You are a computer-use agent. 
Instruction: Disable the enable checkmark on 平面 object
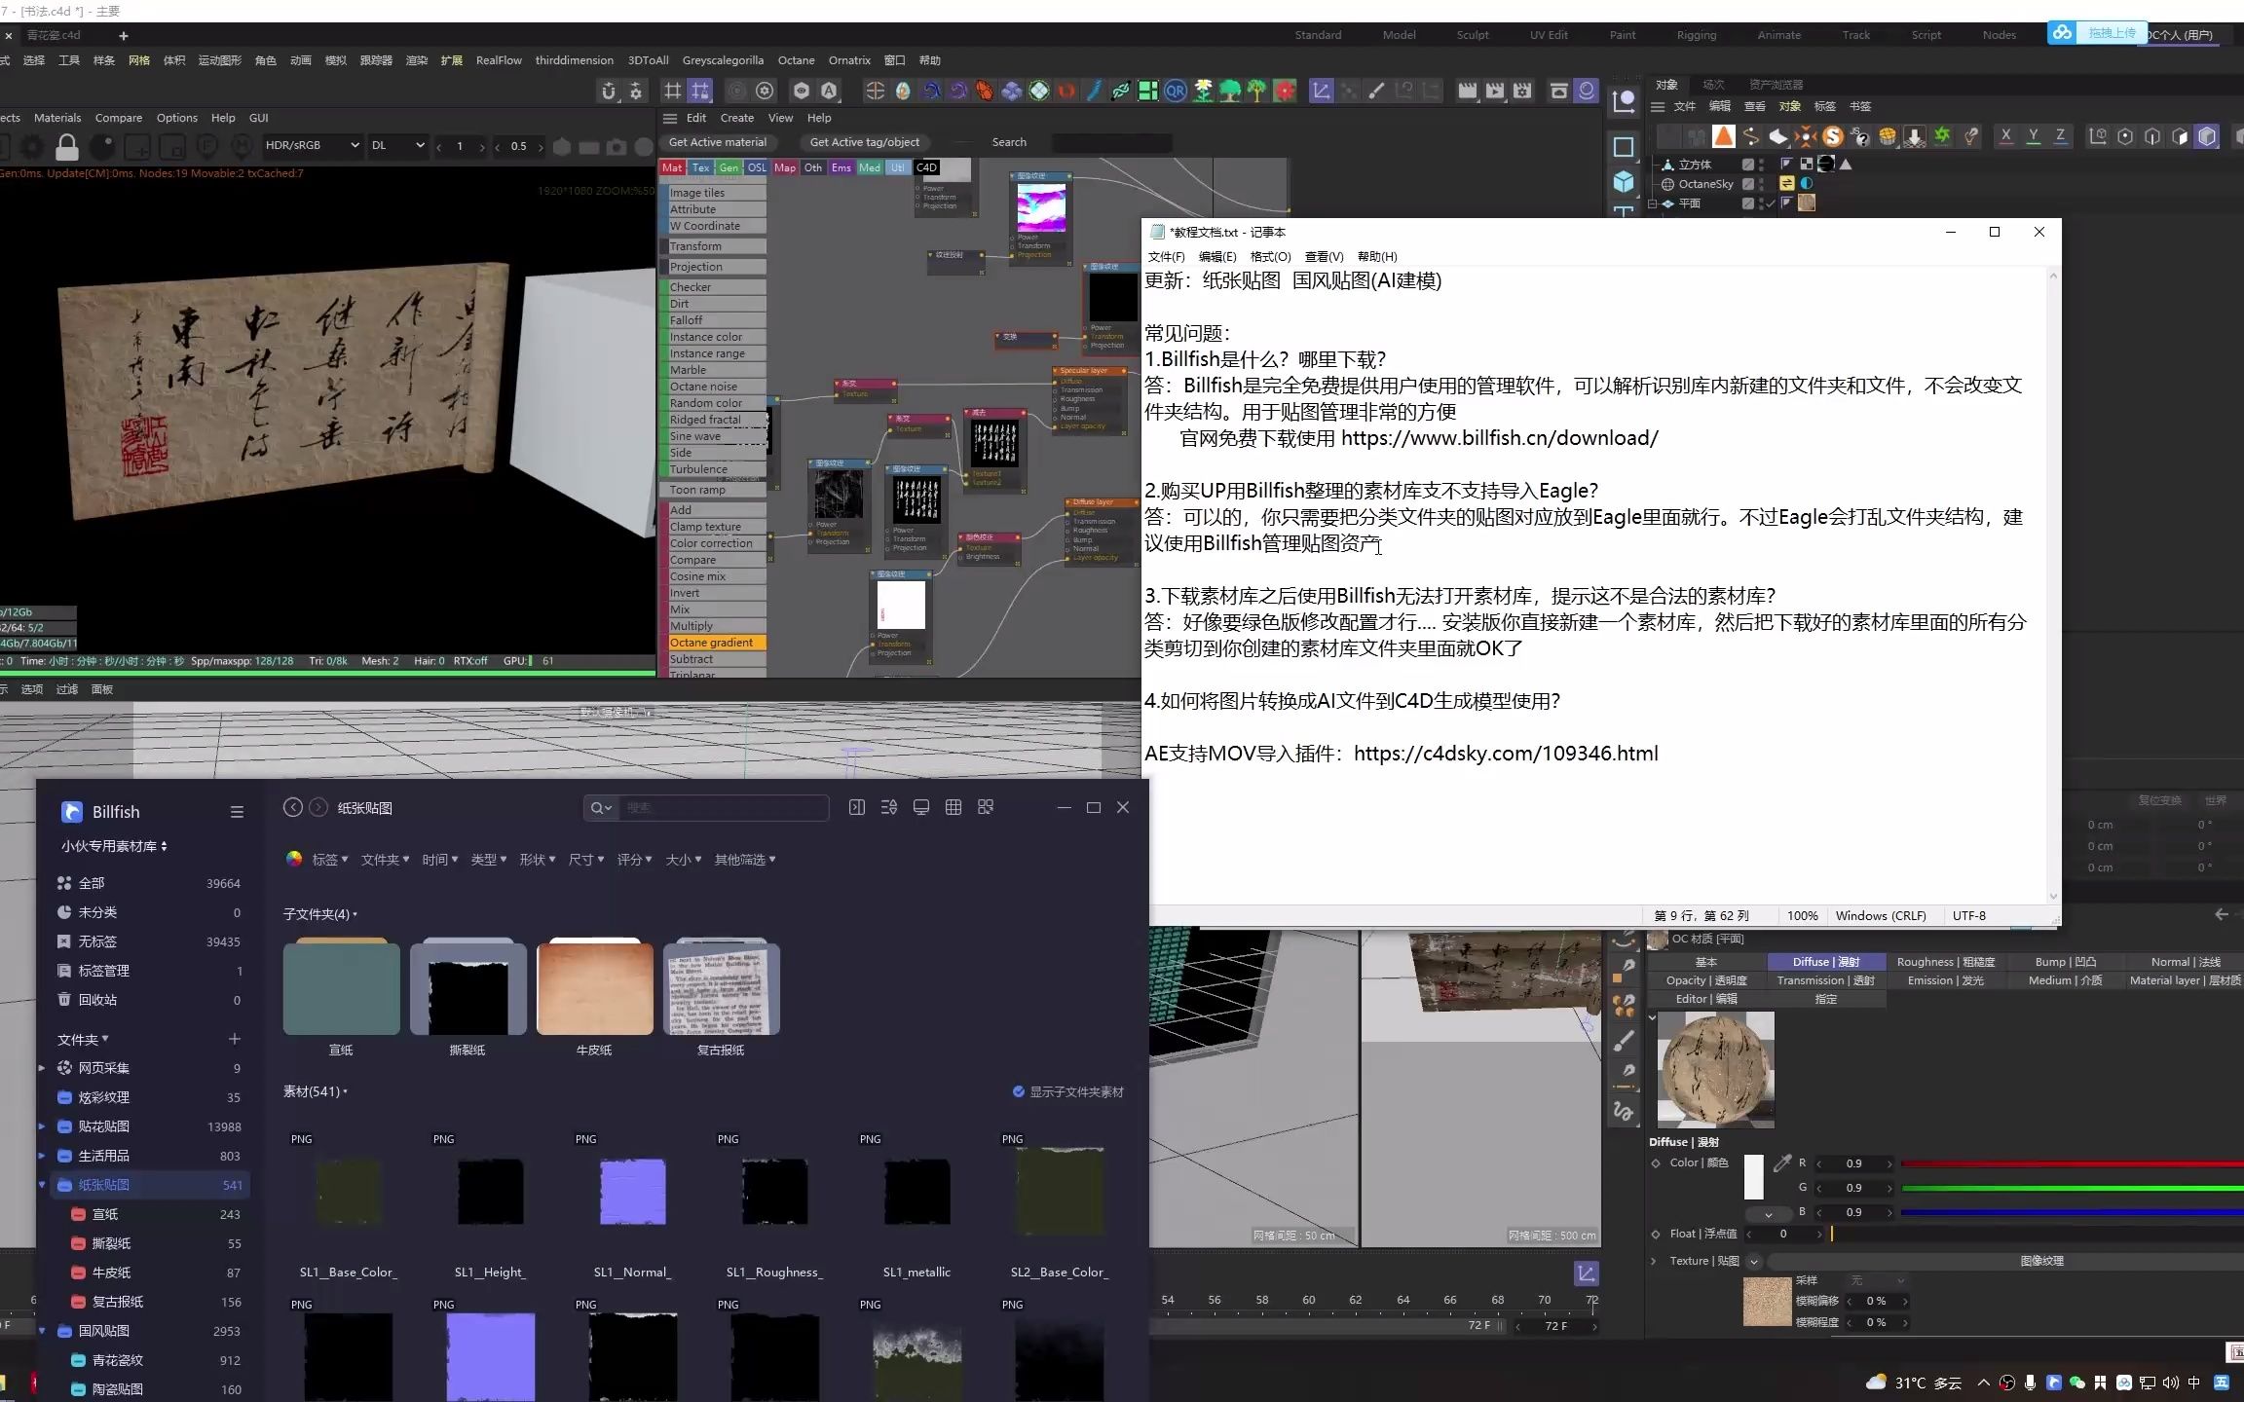[1770, 203]
